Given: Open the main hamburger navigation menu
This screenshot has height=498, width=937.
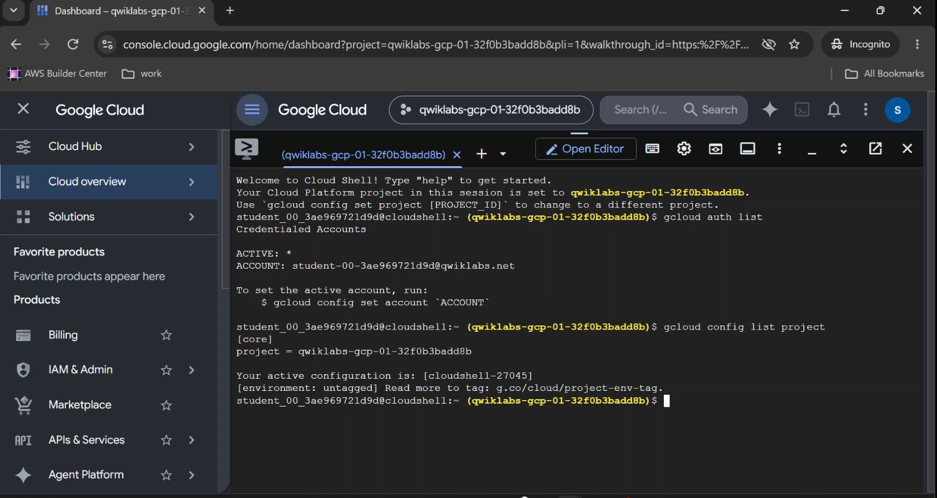Looking at the screenshot, I should [252, 109].
